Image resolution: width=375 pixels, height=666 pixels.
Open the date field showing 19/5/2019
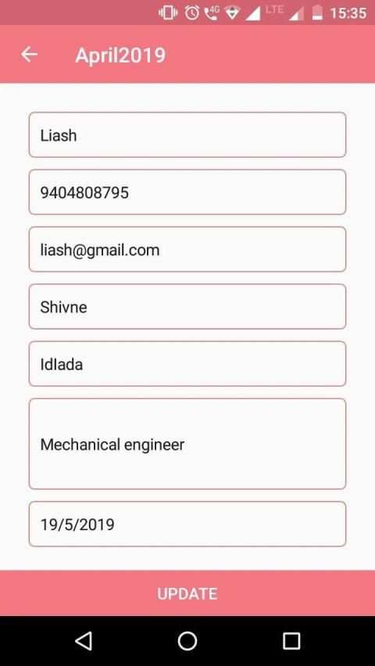(187, 524)
